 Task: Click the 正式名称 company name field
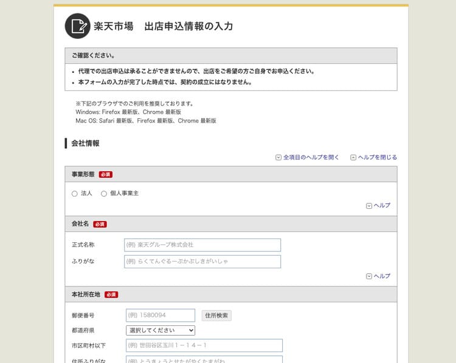202,245
